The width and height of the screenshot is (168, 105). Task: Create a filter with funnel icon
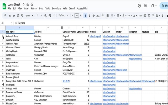[153, 16]
